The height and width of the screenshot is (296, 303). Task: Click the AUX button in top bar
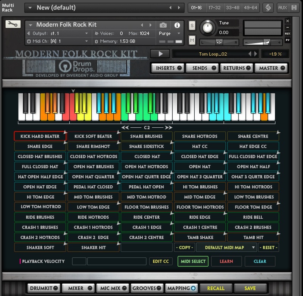click(282, 8)
